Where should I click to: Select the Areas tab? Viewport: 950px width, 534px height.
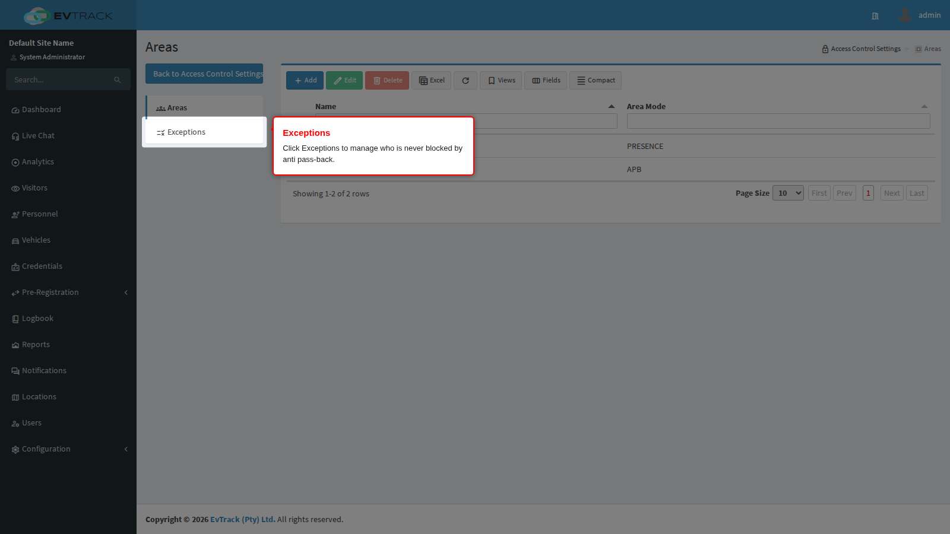click(204, 107)
